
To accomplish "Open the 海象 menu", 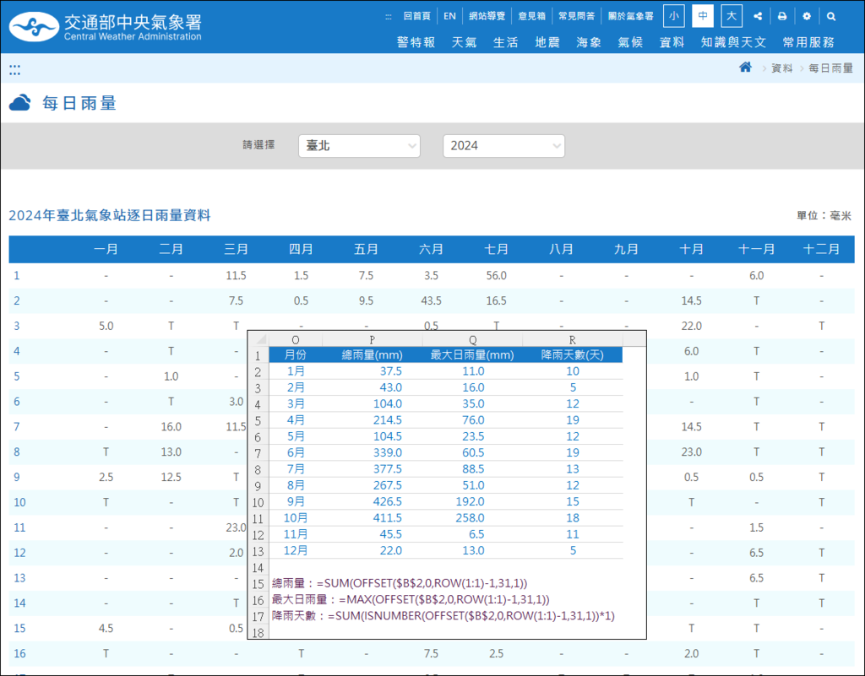I will point(589,42).
